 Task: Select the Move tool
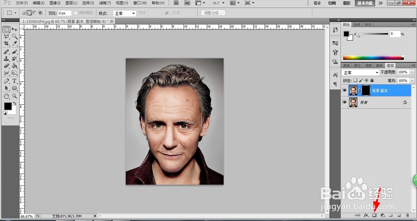[15, 30]
